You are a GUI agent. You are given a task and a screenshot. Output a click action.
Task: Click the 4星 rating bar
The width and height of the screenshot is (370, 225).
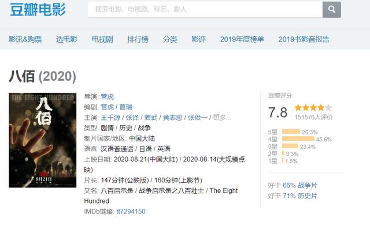[298, 139]
